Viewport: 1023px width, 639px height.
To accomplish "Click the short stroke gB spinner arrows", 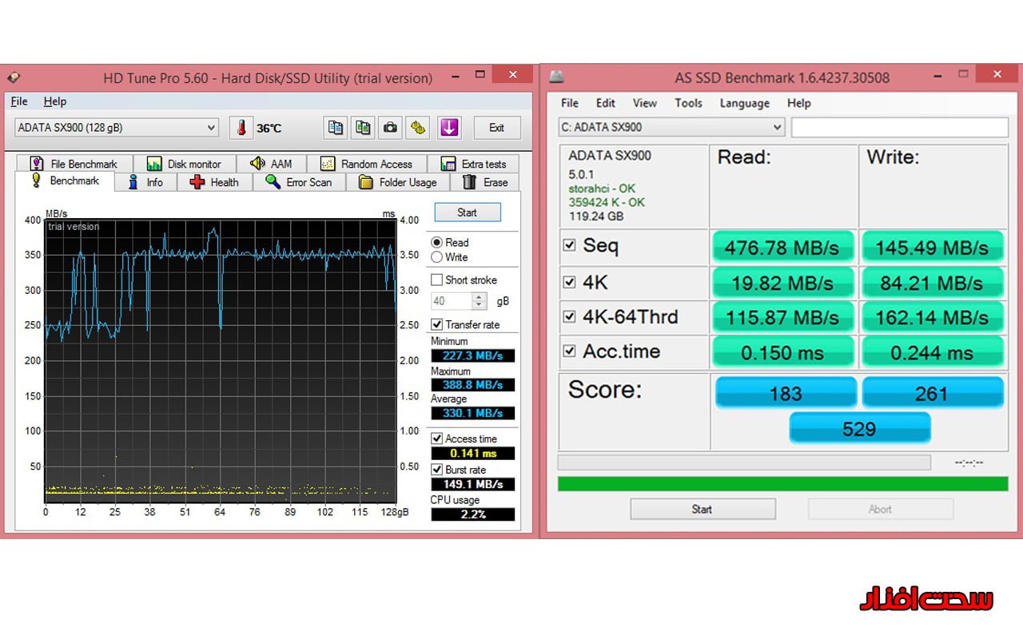I will point(479,301).
